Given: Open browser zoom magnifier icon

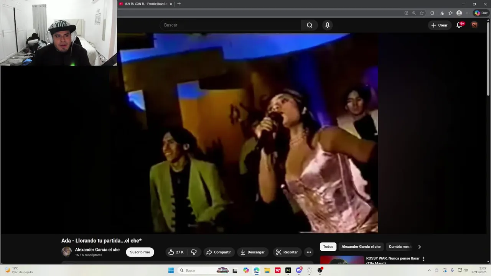Looking at the screenshot, I should tap(414, 13).
